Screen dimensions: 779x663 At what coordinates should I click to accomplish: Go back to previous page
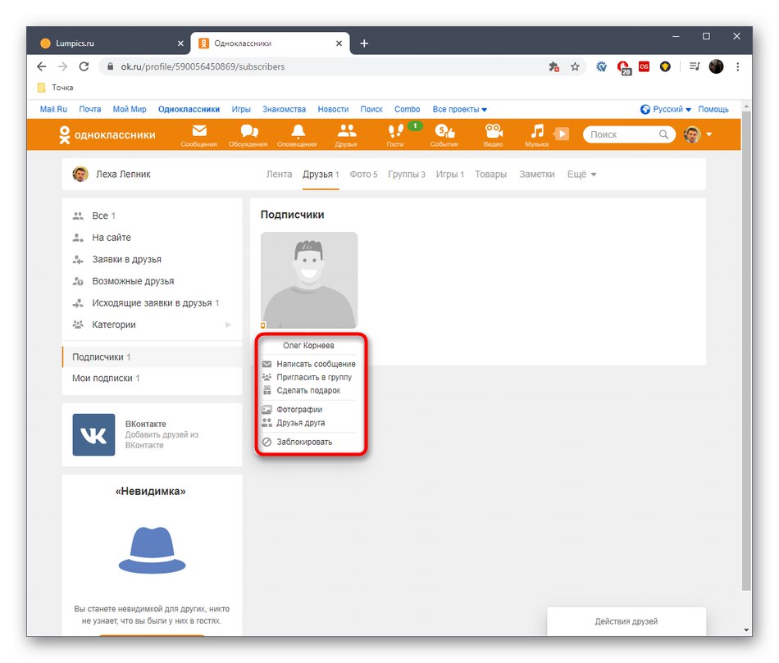[x=42, y=66]
